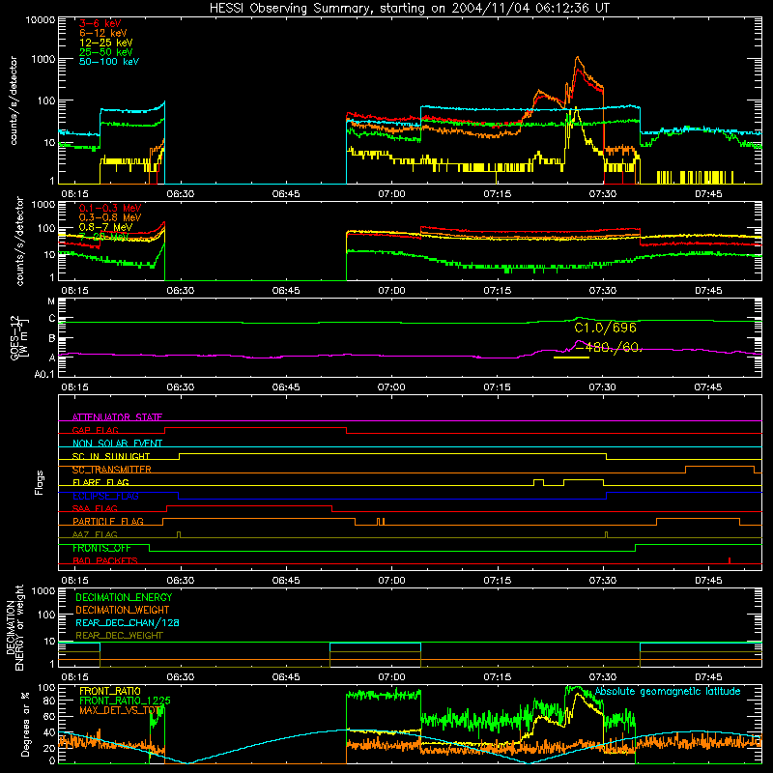Click the C1.0/696 flare annotation
The width and height of the screenshot is (773, 773).
(x=606, y=328)
